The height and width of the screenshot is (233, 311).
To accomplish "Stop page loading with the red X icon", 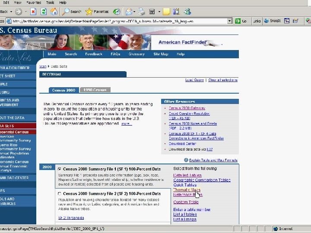I will [33, 12].
